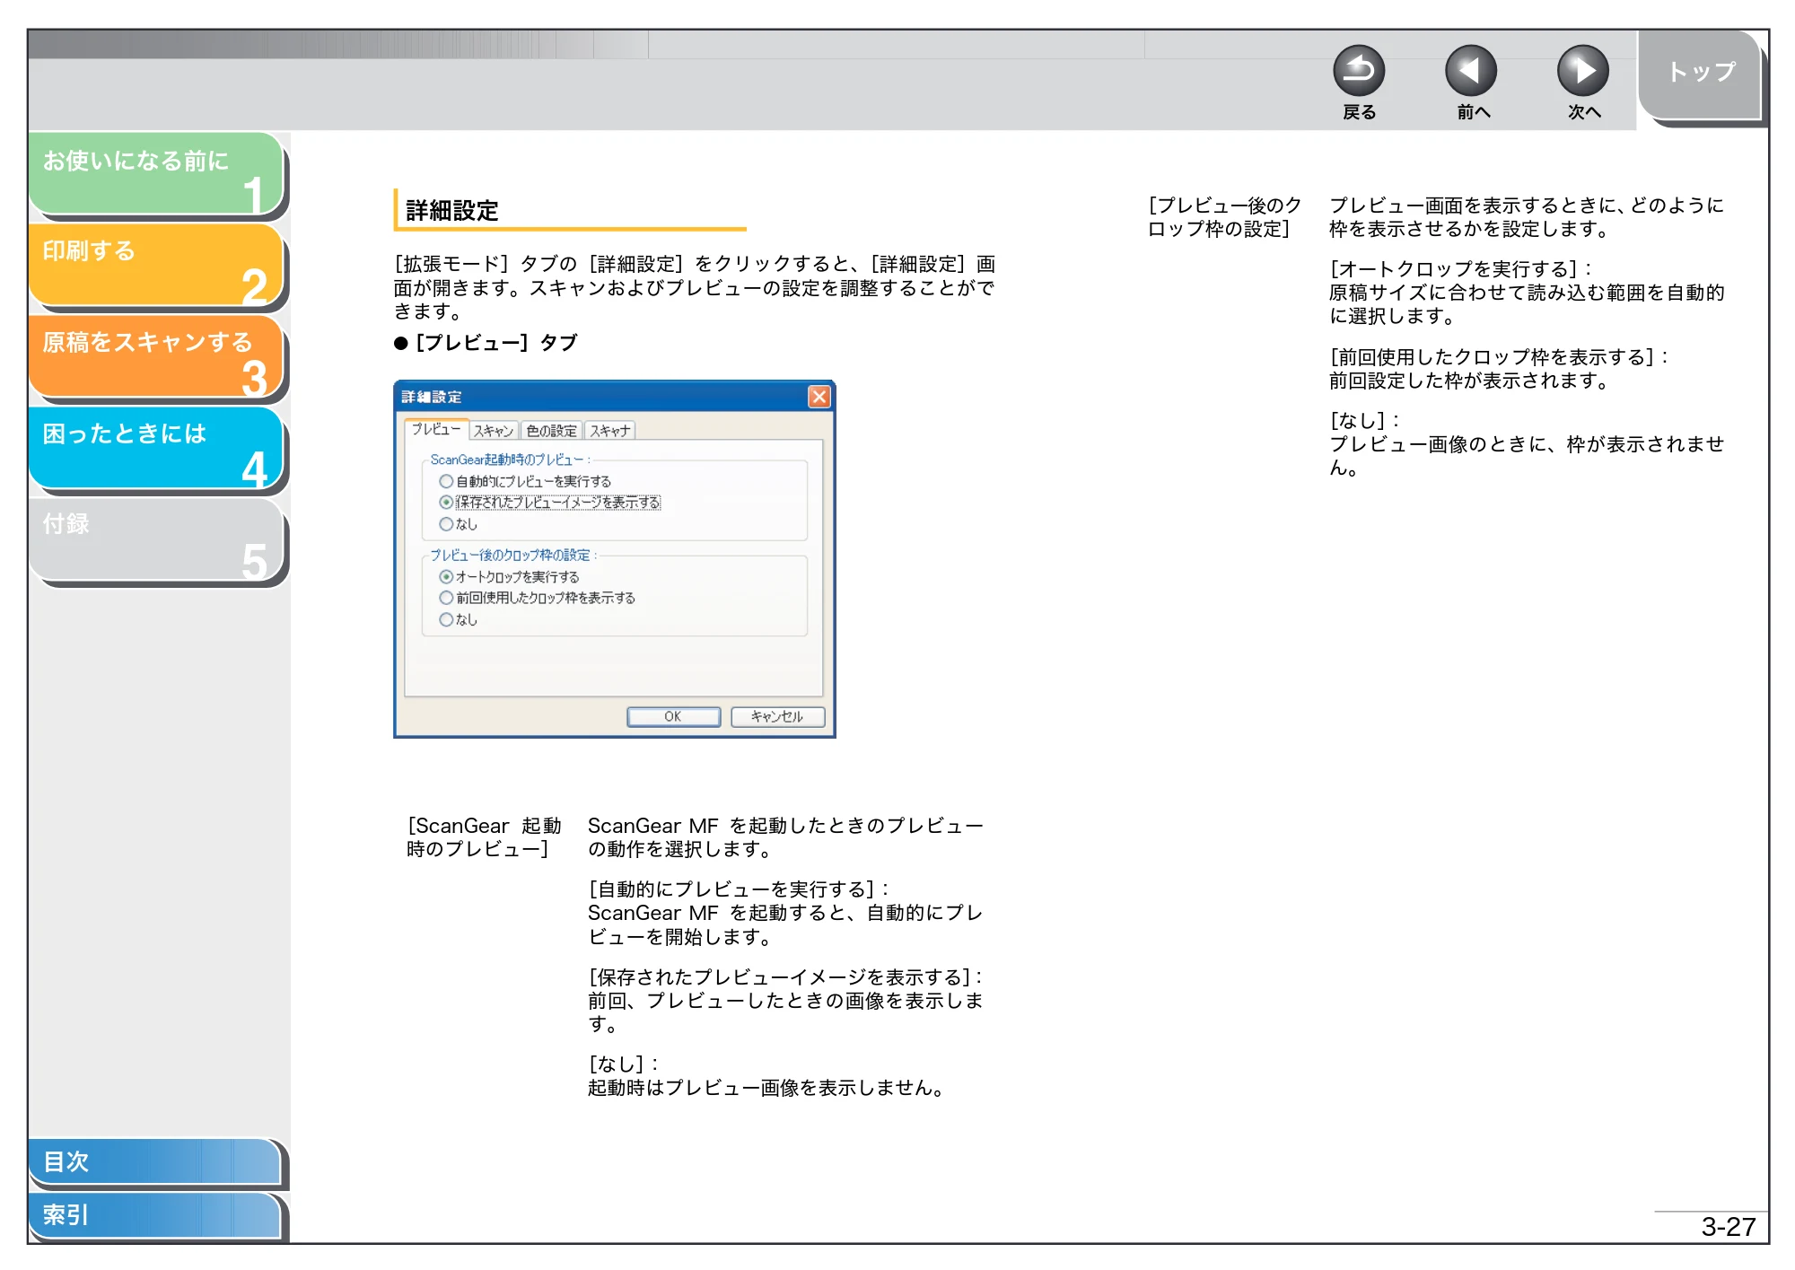This screenshot has height=1270, width=1795.
Task: Click the ● [プレビュー] タブ bullet heading
Action: (486, 343)
